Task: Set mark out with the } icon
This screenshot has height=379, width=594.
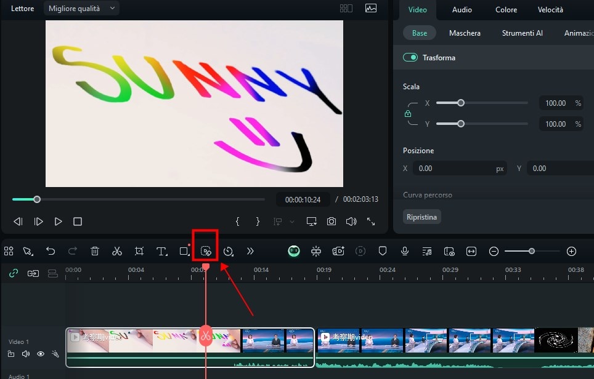Action: point(258,221)
